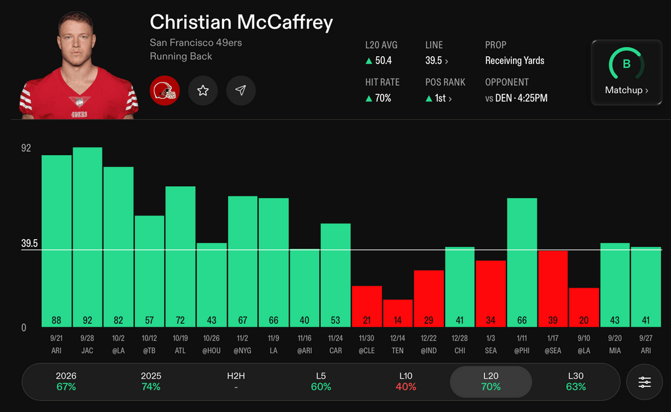Viewport: 671px width, 412px height.
Task: Click the 11/9 LA bar showing 66
Action: point(273,262)
